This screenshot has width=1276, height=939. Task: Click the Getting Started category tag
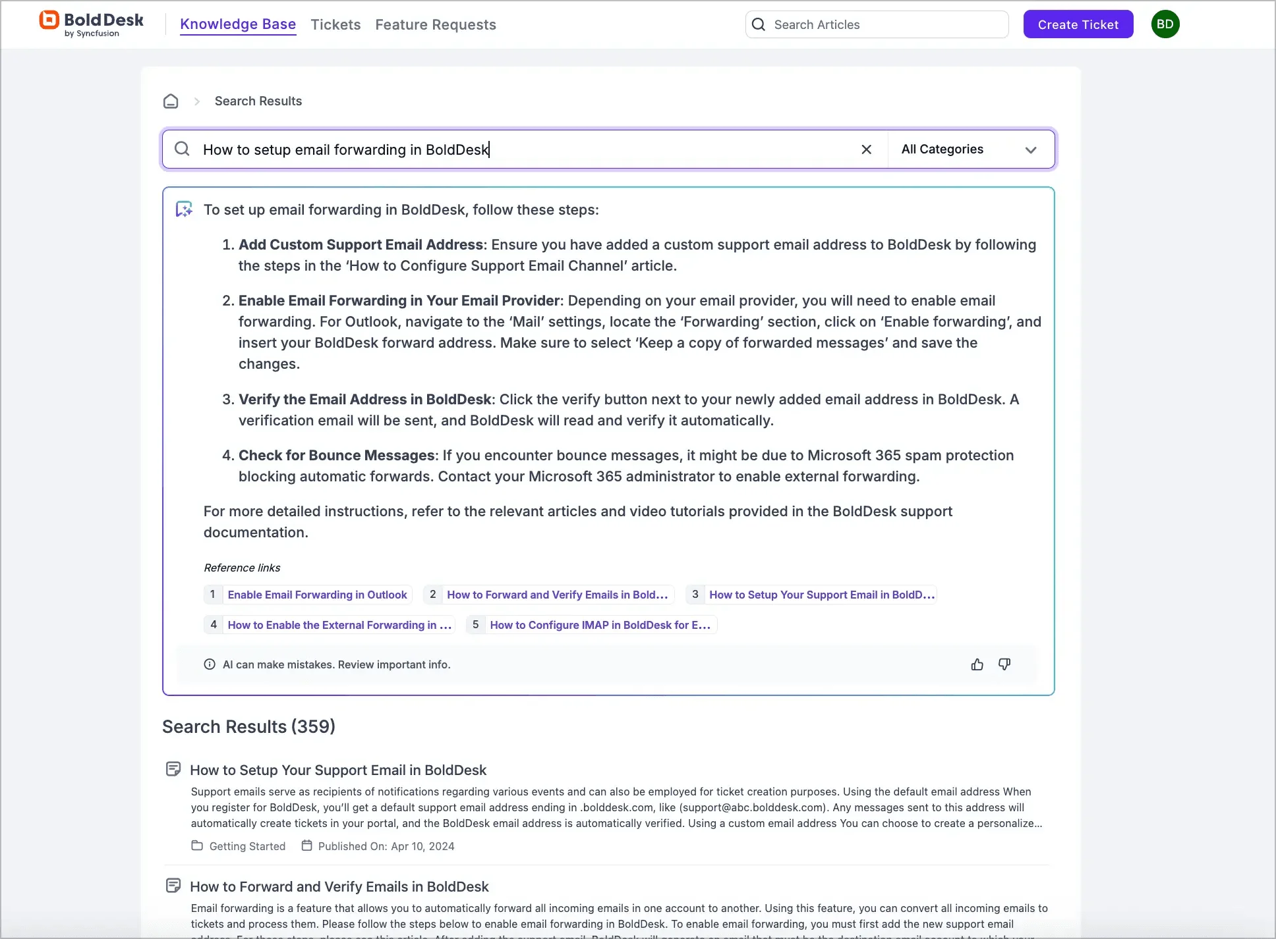point(247,846)
